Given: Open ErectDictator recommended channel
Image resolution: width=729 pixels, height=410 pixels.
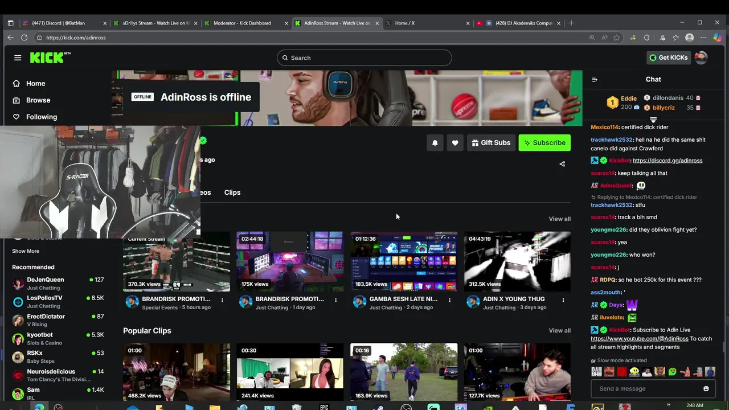Looking at the screenshot, I should pos(58,320).
